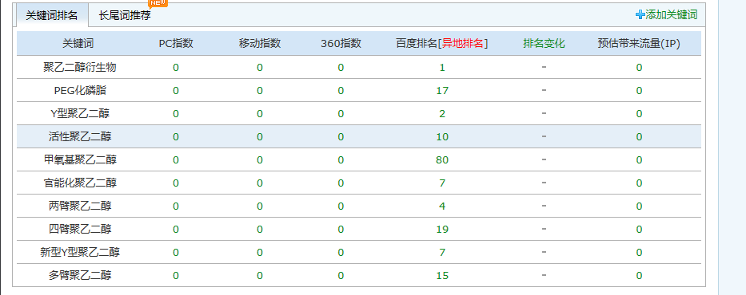Click Baidu rank 2 for Y型聚乙二醇
The height and width of the screenshot is (295, 746).
point(442,114)
